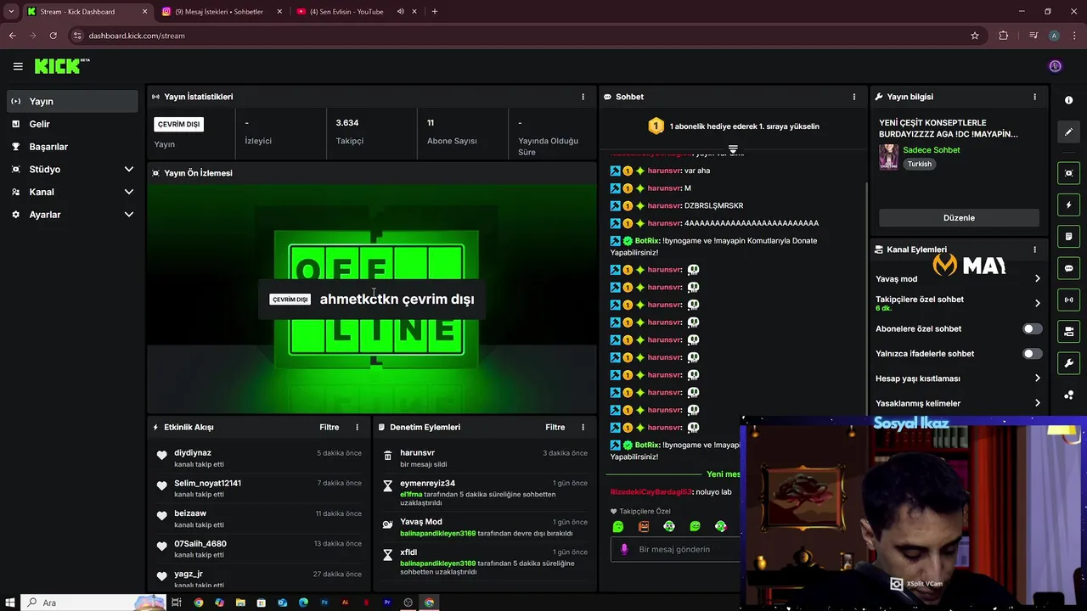Open Kanal Eylemleri panel three-dot menu
Viewport: 1087px width, 611px height.
tap(1034, 249)
